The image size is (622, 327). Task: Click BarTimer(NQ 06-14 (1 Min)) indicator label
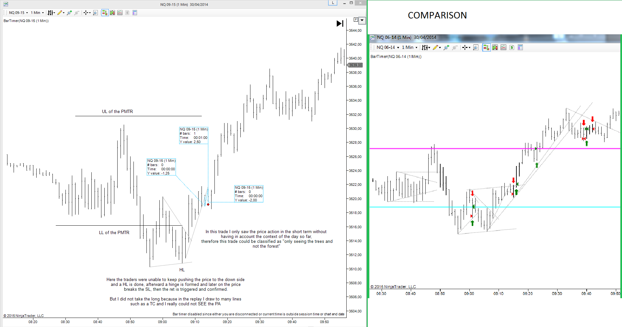click(x=396, y=57)
